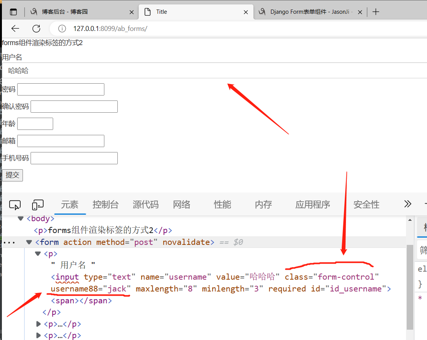427x340 pixels.
Task: Open the 内存 DevTools tab
Action: (263, 204)
